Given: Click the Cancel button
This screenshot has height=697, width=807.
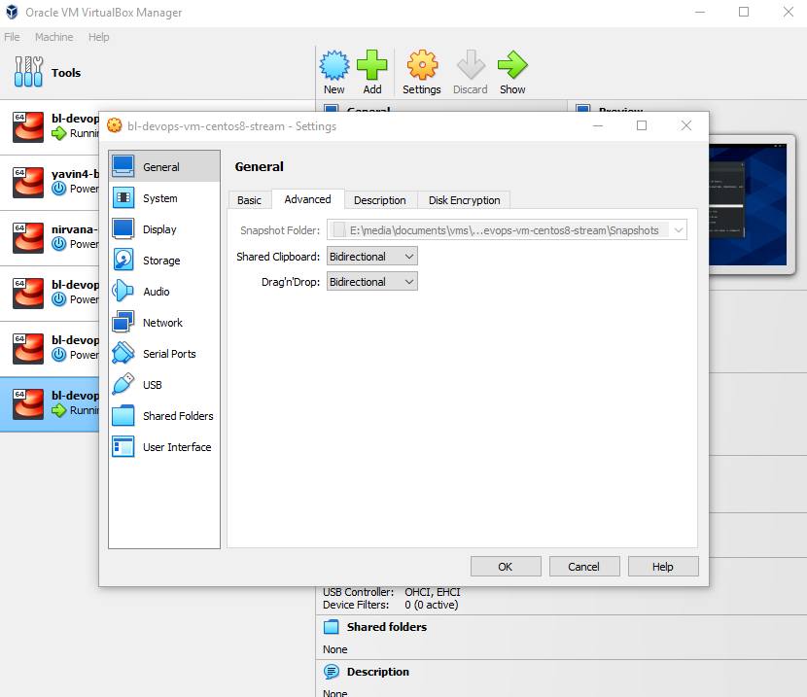Looking at the screenshot, I should pos(584,567).
